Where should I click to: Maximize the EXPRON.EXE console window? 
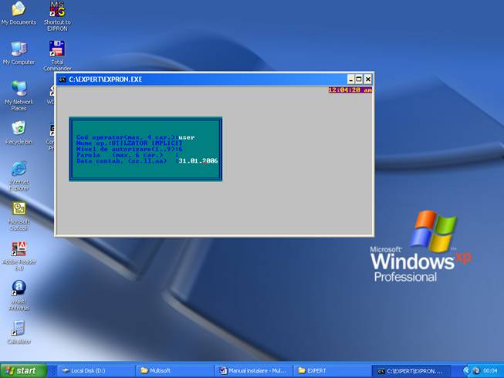pos(359,79)
